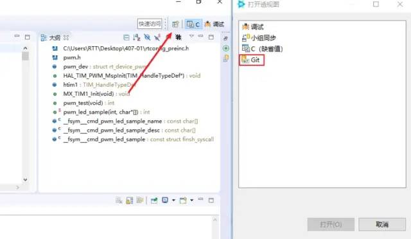This screenshot has width=411, height=239.
Task: Open the Open Console dropdown arrow
Action: (x=192, y=200)
